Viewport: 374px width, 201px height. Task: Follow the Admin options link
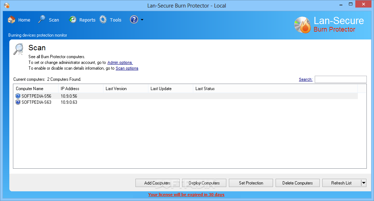coord(120,62)
